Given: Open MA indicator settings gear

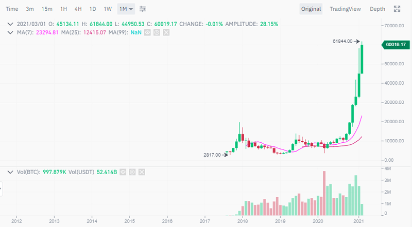Looking at the screenshot, I should click(x=157, y=32).
